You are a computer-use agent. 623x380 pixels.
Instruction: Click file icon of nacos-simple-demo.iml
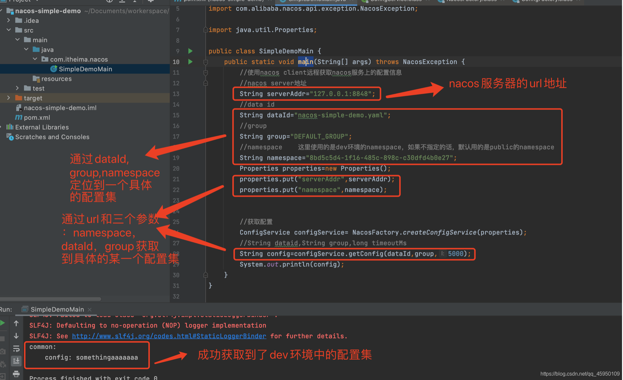(x=19, y=108)
